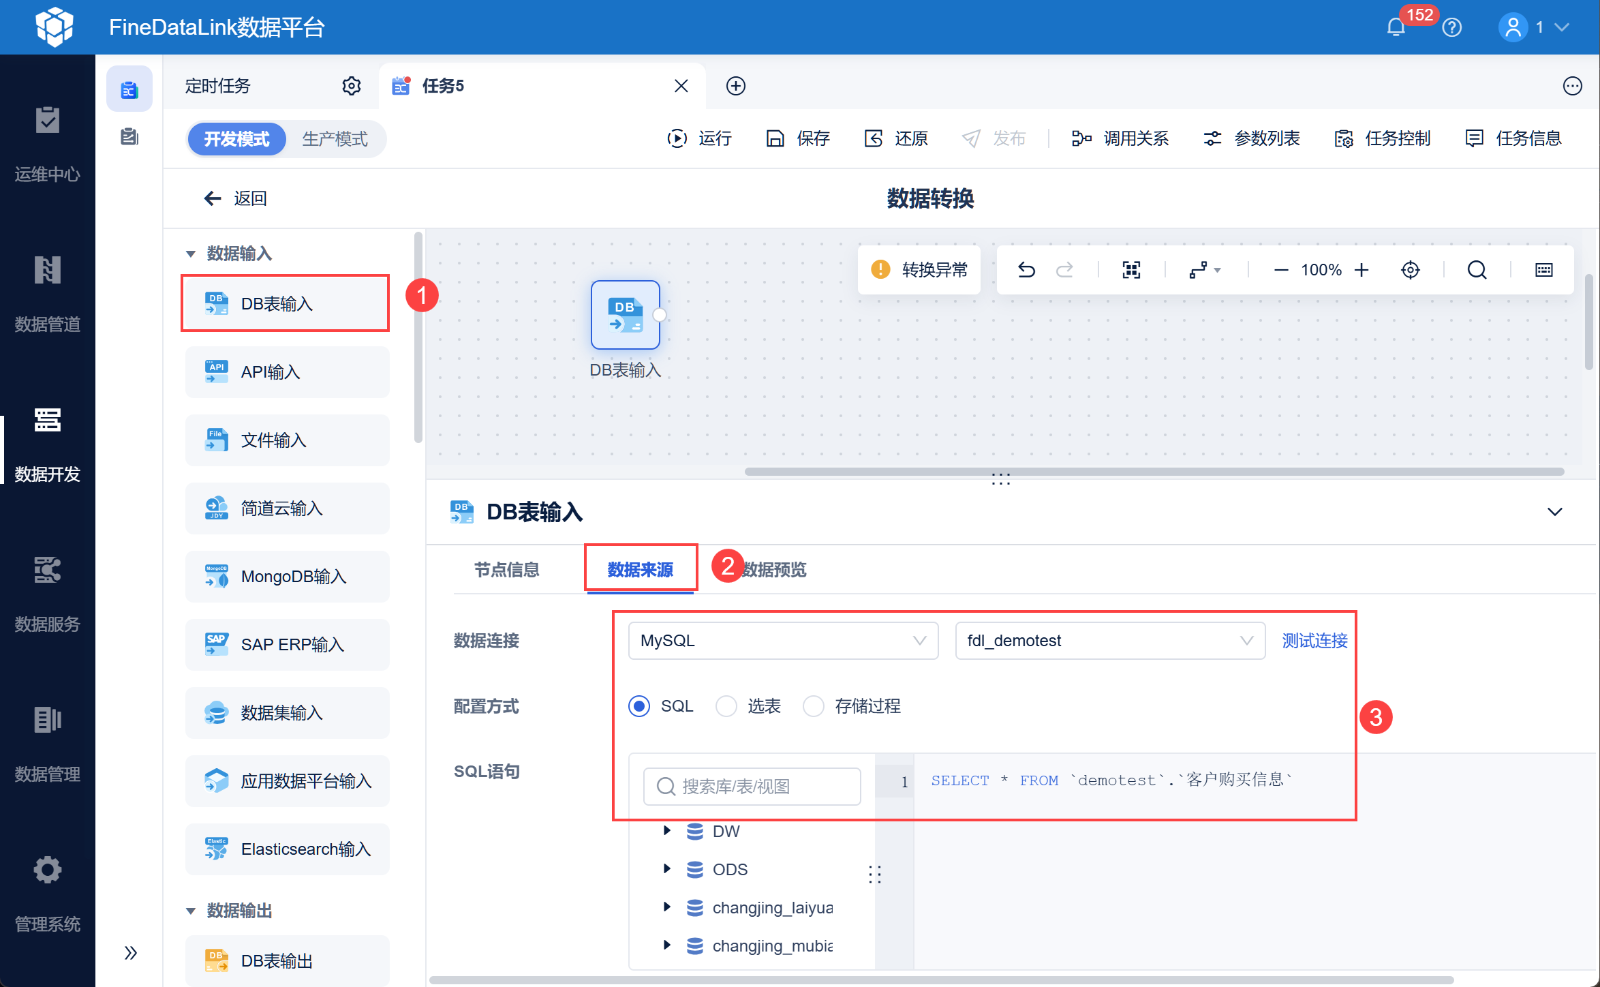Undo the last canvas action
This screenshot has height=987, width=1600.
point(1026,270)
